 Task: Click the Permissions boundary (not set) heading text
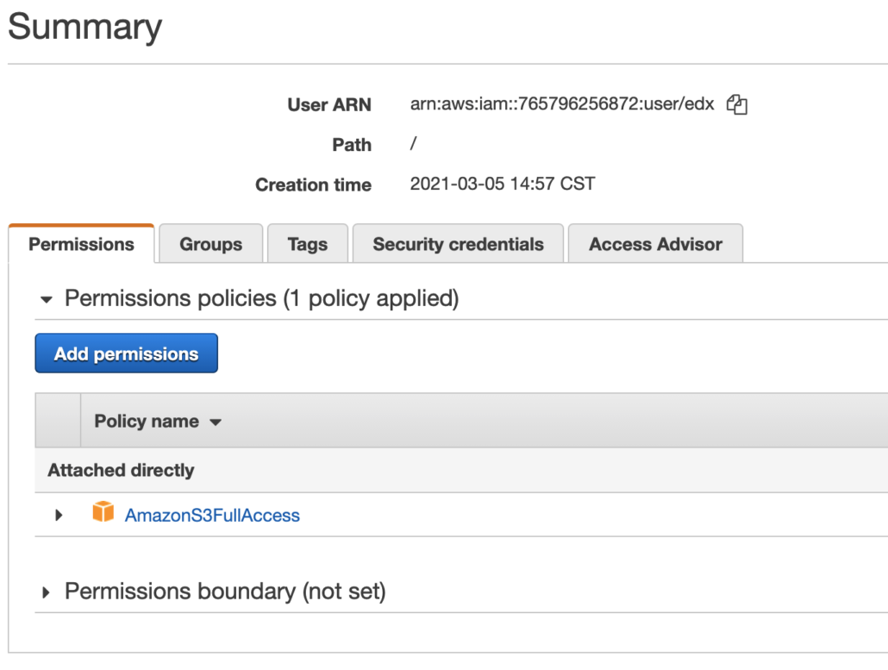coord(225,592)
